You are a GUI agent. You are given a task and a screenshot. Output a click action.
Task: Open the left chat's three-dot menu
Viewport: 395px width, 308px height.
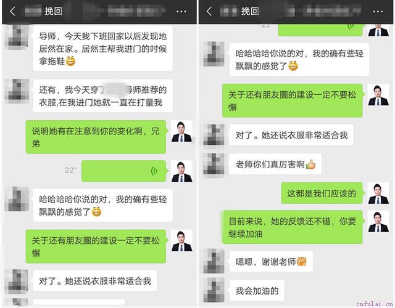pos(181,12)
